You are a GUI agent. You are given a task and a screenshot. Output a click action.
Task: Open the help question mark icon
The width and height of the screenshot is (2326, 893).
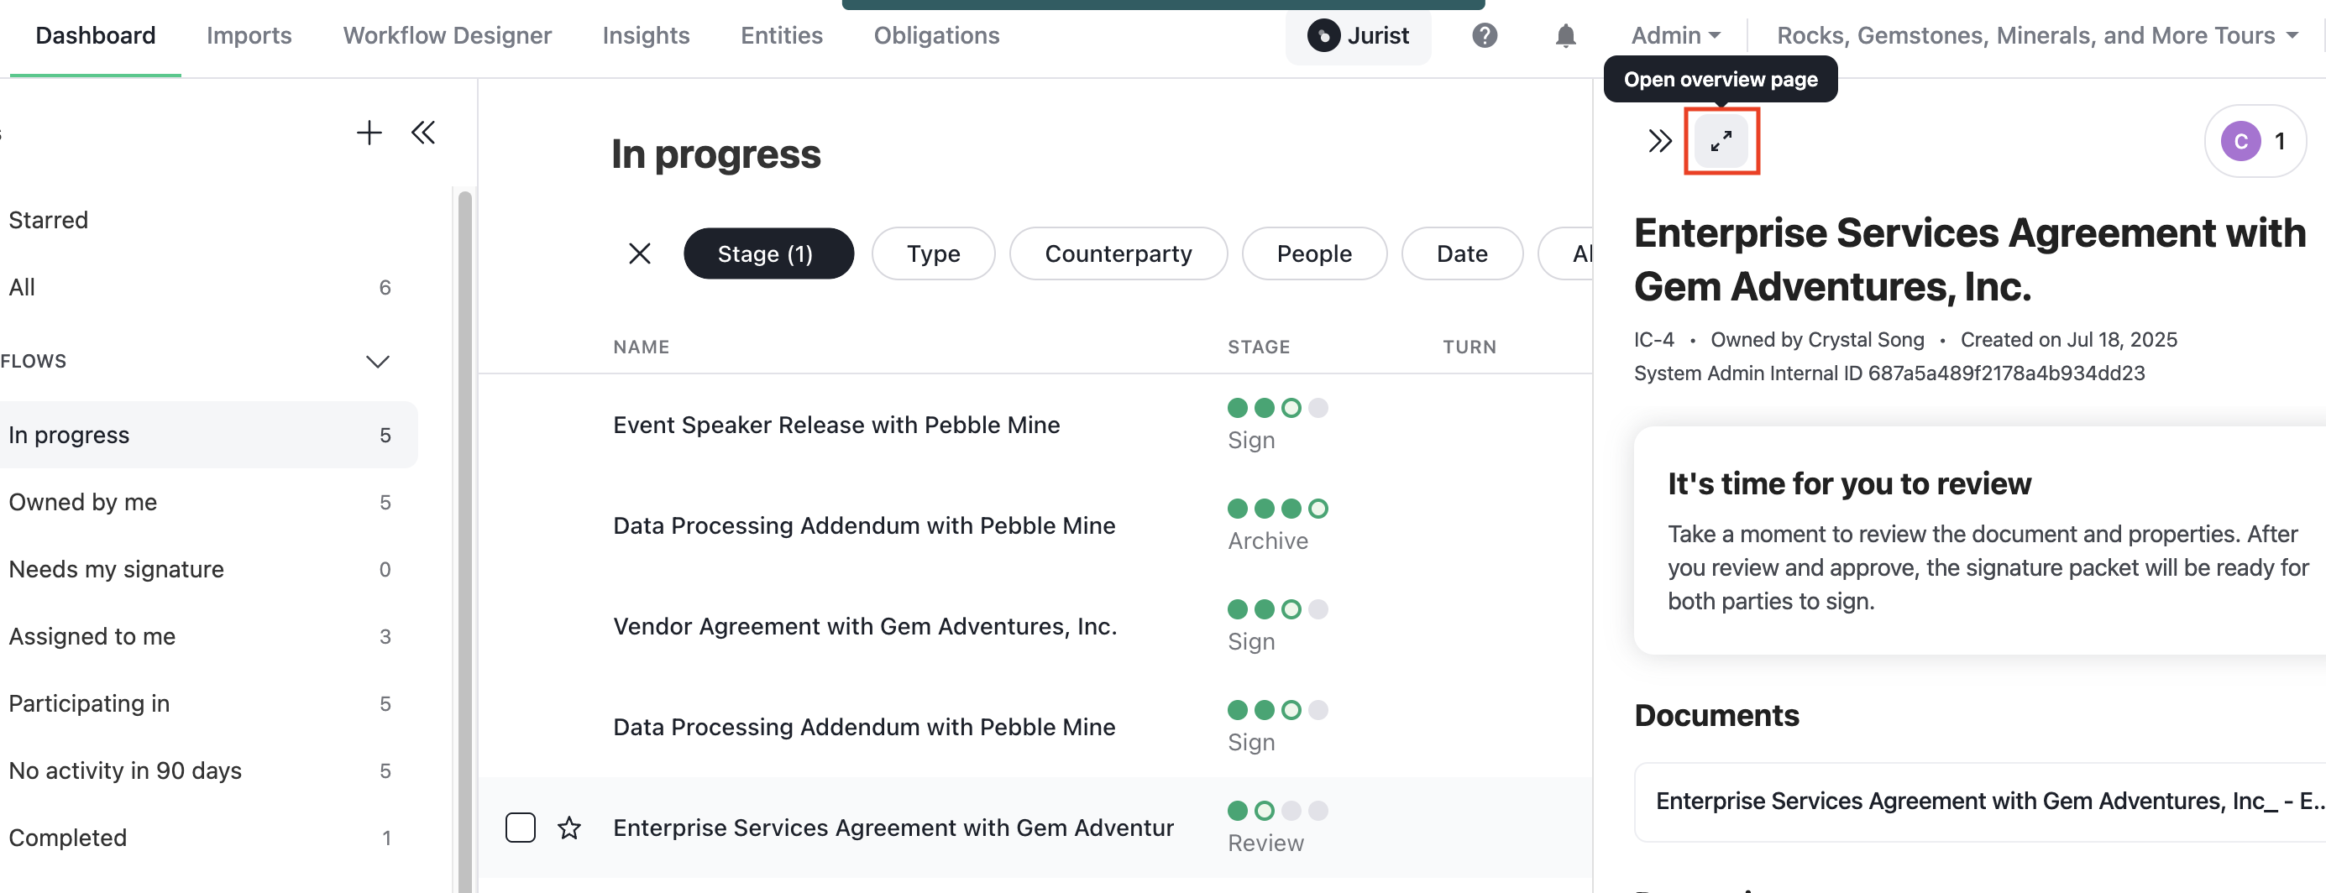[x=1485, y=35]
